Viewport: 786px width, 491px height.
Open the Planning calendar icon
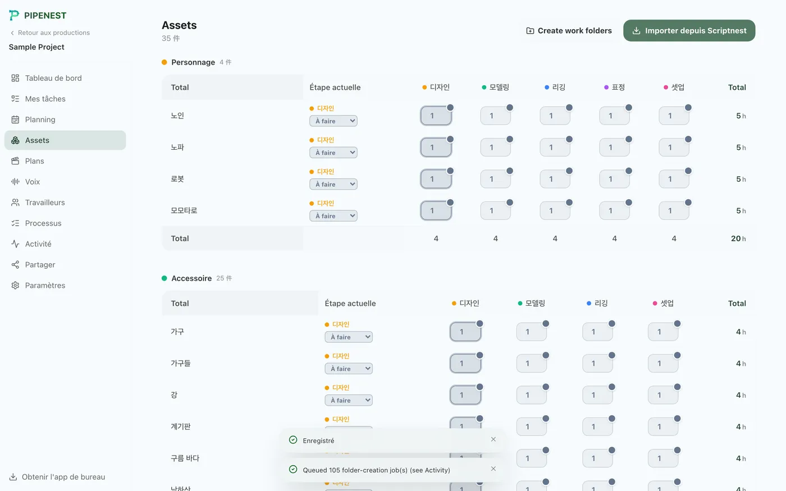point(15,120)
